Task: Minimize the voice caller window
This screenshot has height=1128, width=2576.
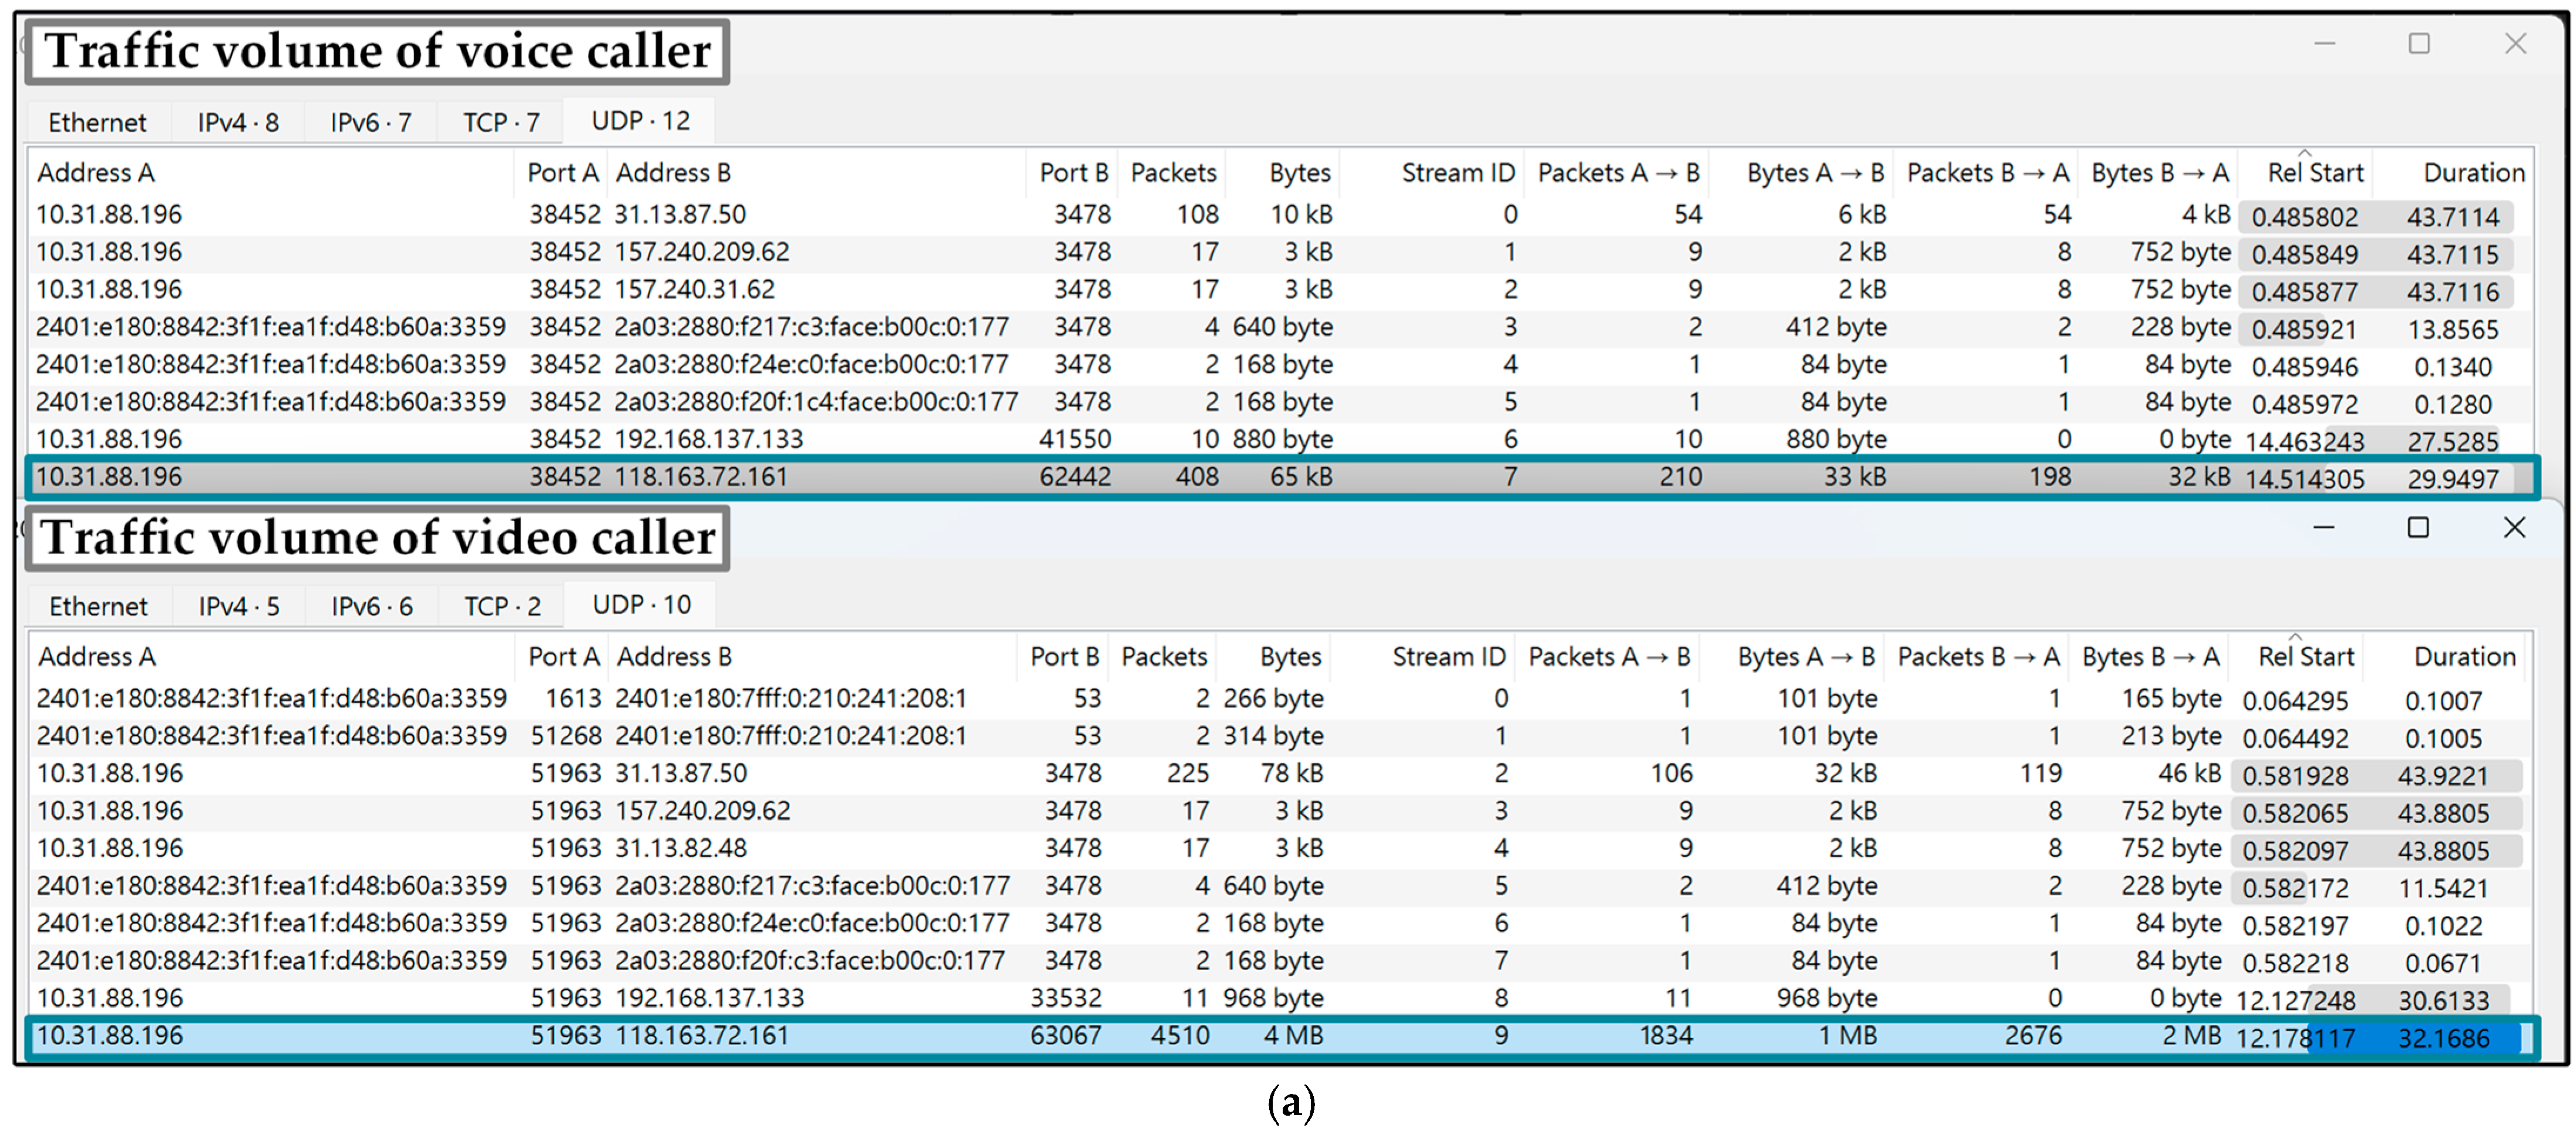Action: (x=2324, y=44)
